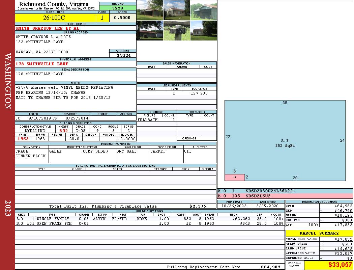Click the pink porch section B in sketch
Image resolution: width=354 pixels, height=270 pixels.
pyautogui.click(x=235, y=177)
